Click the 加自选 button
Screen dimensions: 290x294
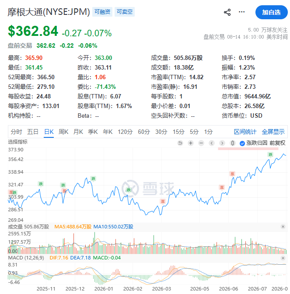coord(272,12)
